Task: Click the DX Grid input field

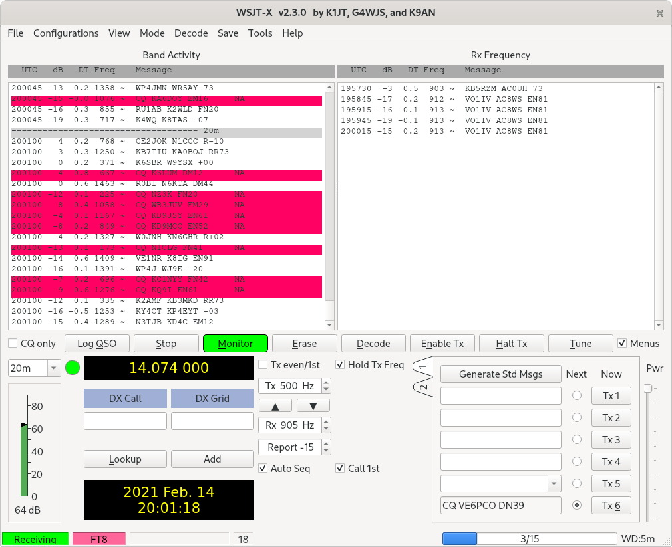Action: [x=212, y=421]
